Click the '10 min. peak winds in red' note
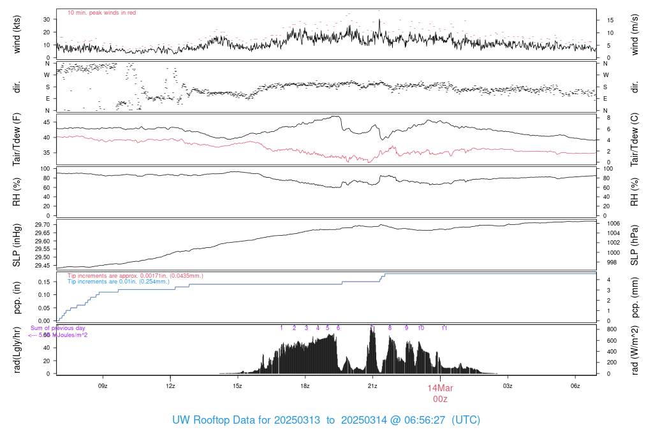653x446 pixels. click(x=101, y=13)
